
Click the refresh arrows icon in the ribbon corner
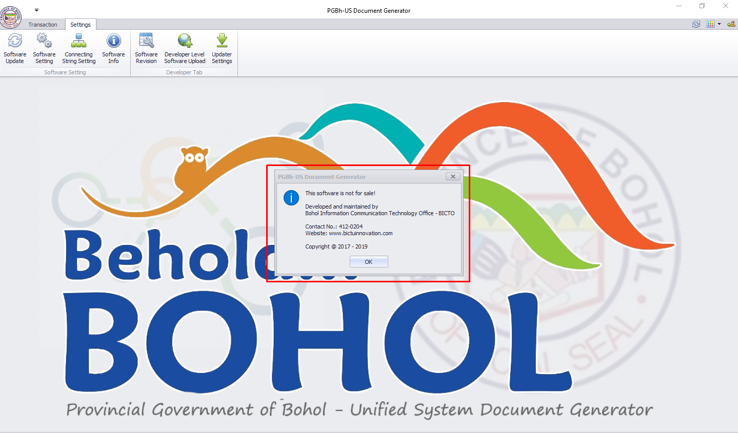pos(696,24)
